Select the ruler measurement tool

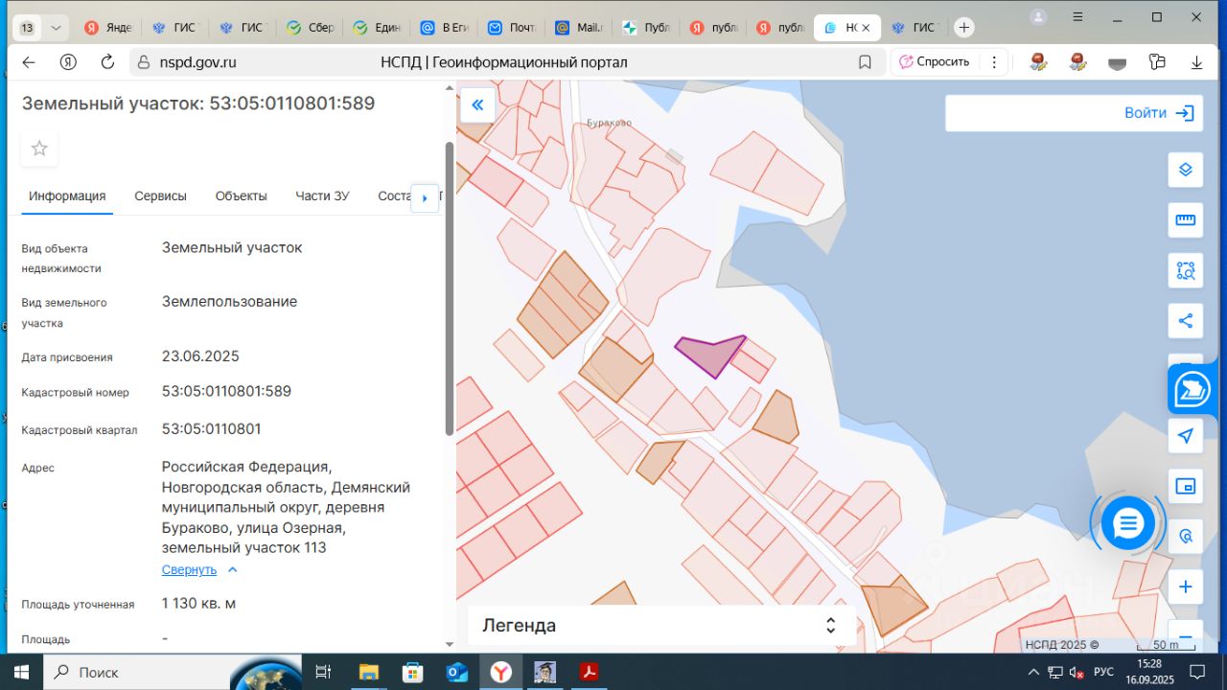click(x=1185, y=220)
